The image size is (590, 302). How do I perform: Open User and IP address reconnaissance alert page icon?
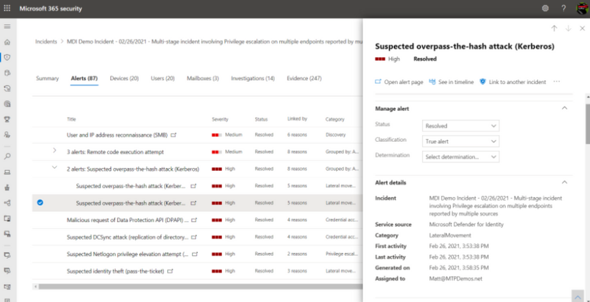point(174,135)
